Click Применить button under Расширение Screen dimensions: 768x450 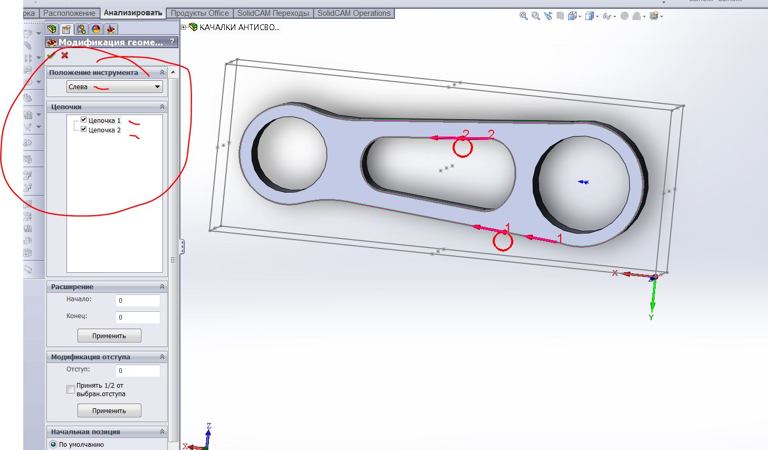(109, 336)
